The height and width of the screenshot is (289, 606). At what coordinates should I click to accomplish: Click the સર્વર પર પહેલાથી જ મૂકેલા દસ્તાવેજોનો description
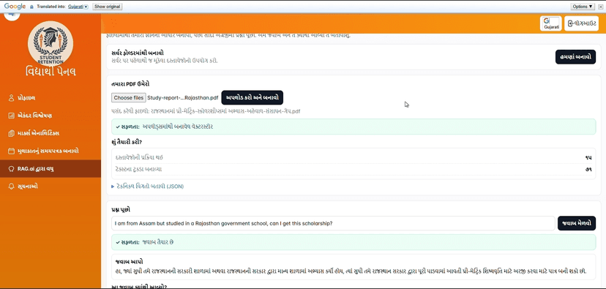tap(164, 61)
